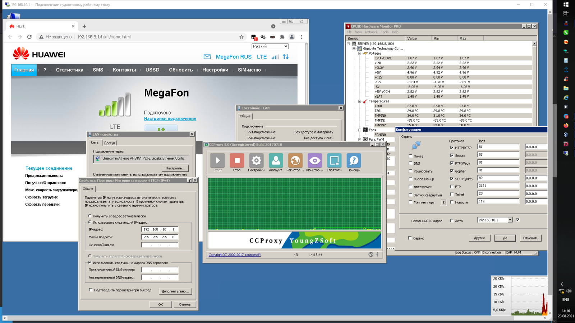Click the Facebook icon in CCProxy status bar
The width and height of the screenshot is (575, 323).
click(x=377, y=254)
